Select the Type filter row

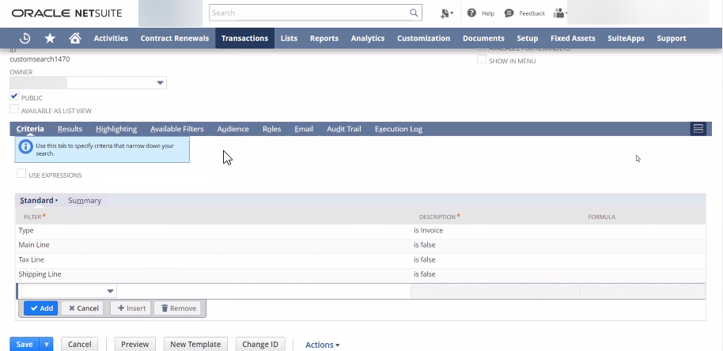click(360, 231)
